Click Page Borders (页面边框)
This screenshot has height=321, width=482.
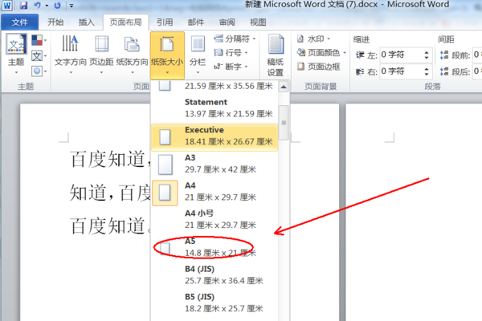[319, 67]
